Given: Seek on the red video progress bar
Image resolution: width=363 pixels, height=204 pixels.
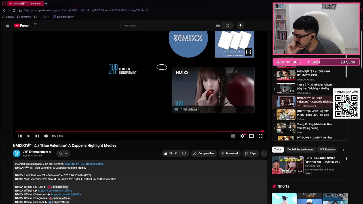Looking at the screenshot, I should [140, 131].
